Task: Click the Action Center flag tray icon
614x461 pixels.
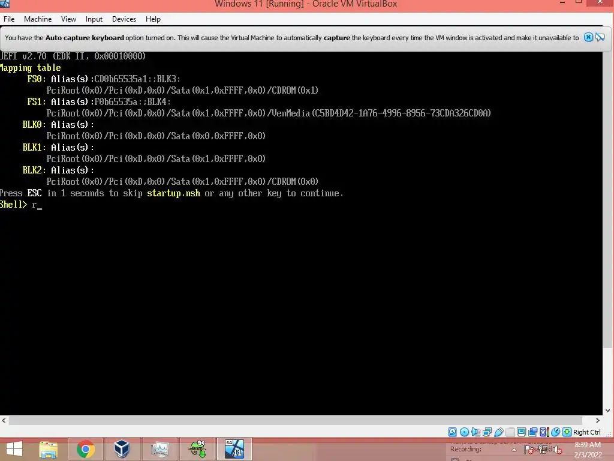Action: pos(529,450)
